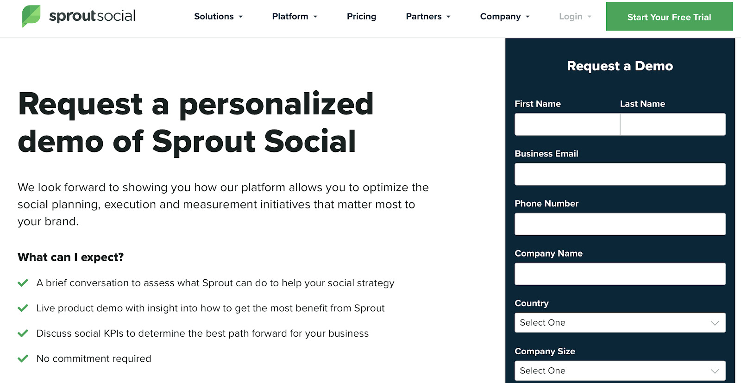Click the checkmark beside Live product demo
This screenshot has width=741, height=383.
pyautogui.click(x=23, y=308)
